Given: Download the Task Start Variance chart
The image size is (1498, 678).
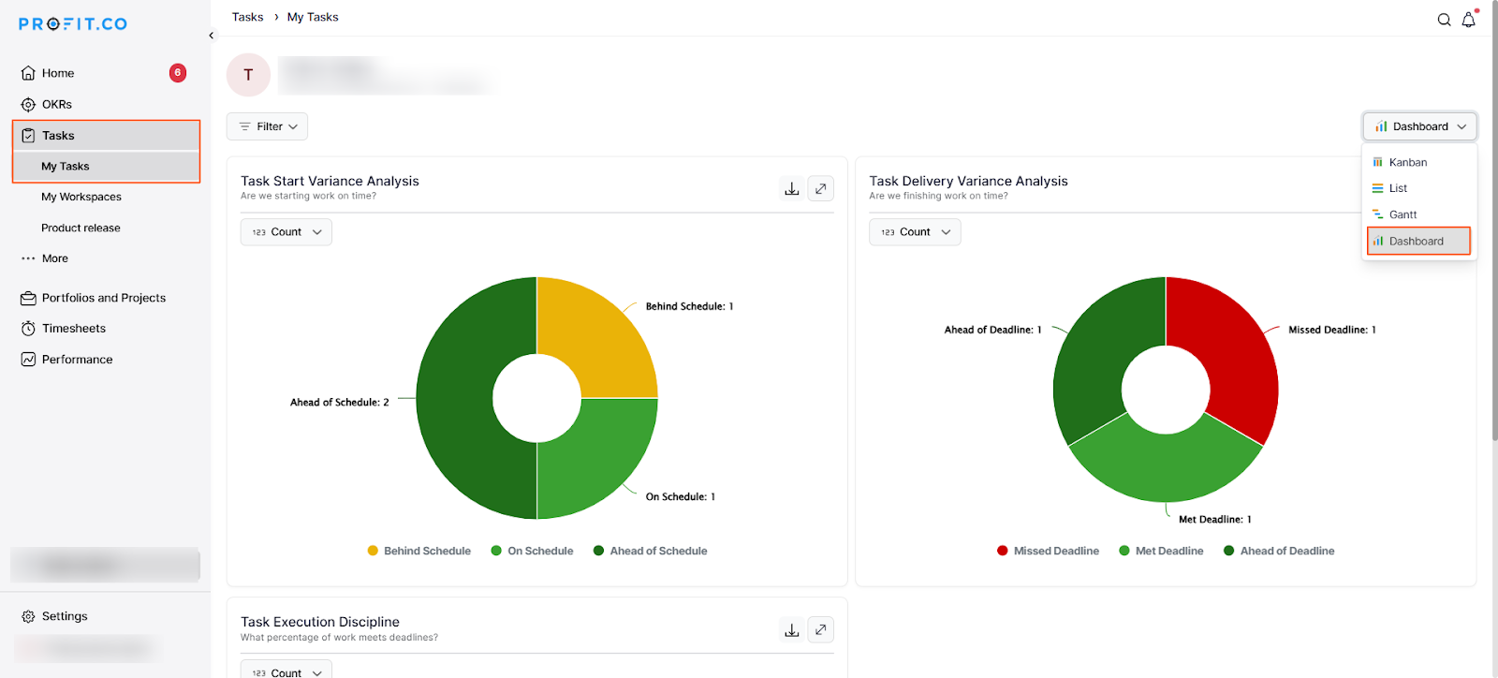Looking at the screenshot, I should tap(792, 189).
